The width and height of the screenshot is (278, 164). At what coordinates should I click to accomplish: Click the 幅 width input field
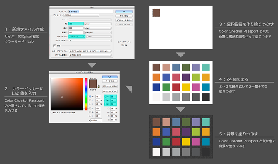coord(76,24)
